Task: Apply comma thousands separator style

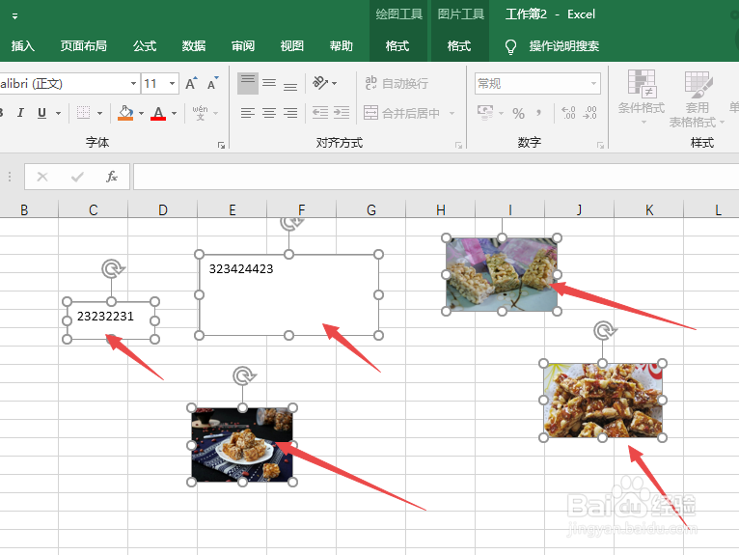Action: (x=538, y=113)
